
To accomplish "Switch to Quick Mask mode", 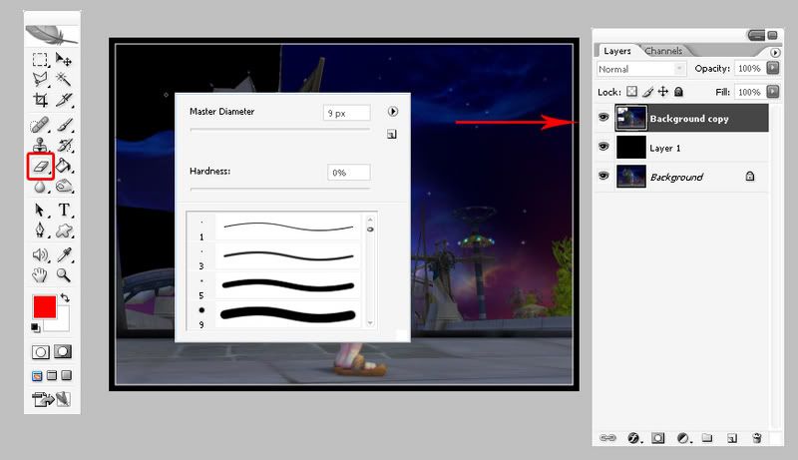I will point(63,352).
